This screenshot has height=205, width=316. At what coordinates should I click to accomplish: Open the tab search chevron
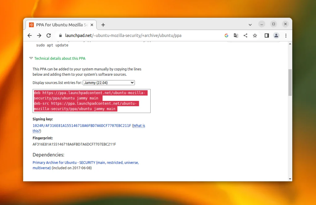tap(250, 25)
